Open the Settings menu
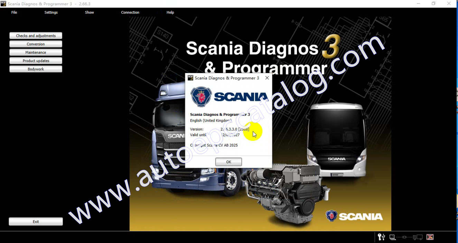Image resolution: width=458 pixels, height=243 pixels. click(x=51, y=12)
